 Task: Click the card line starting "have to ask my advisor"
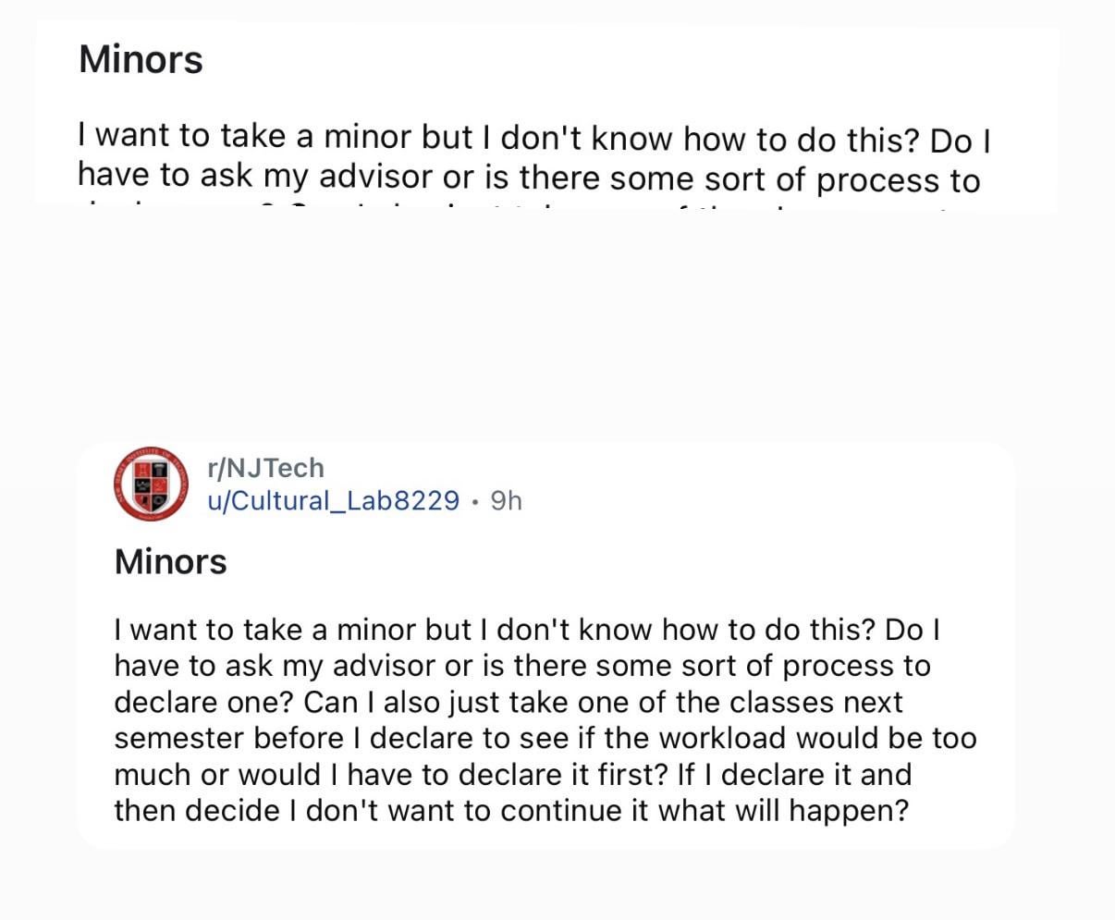[x=521, y=666]
